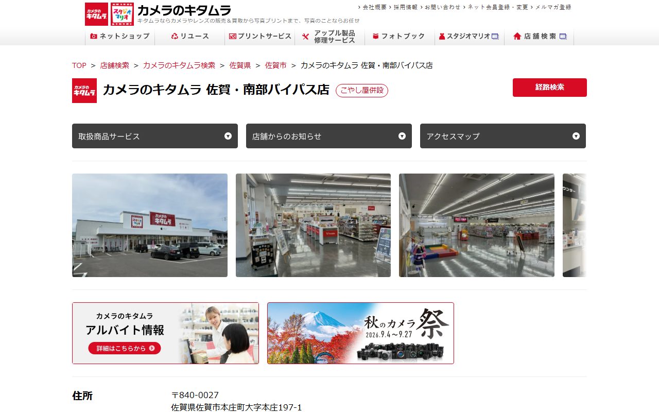Open 佐賀県 breadcrumb link
This screenshot has height=412, width=659.
point(240,65)
